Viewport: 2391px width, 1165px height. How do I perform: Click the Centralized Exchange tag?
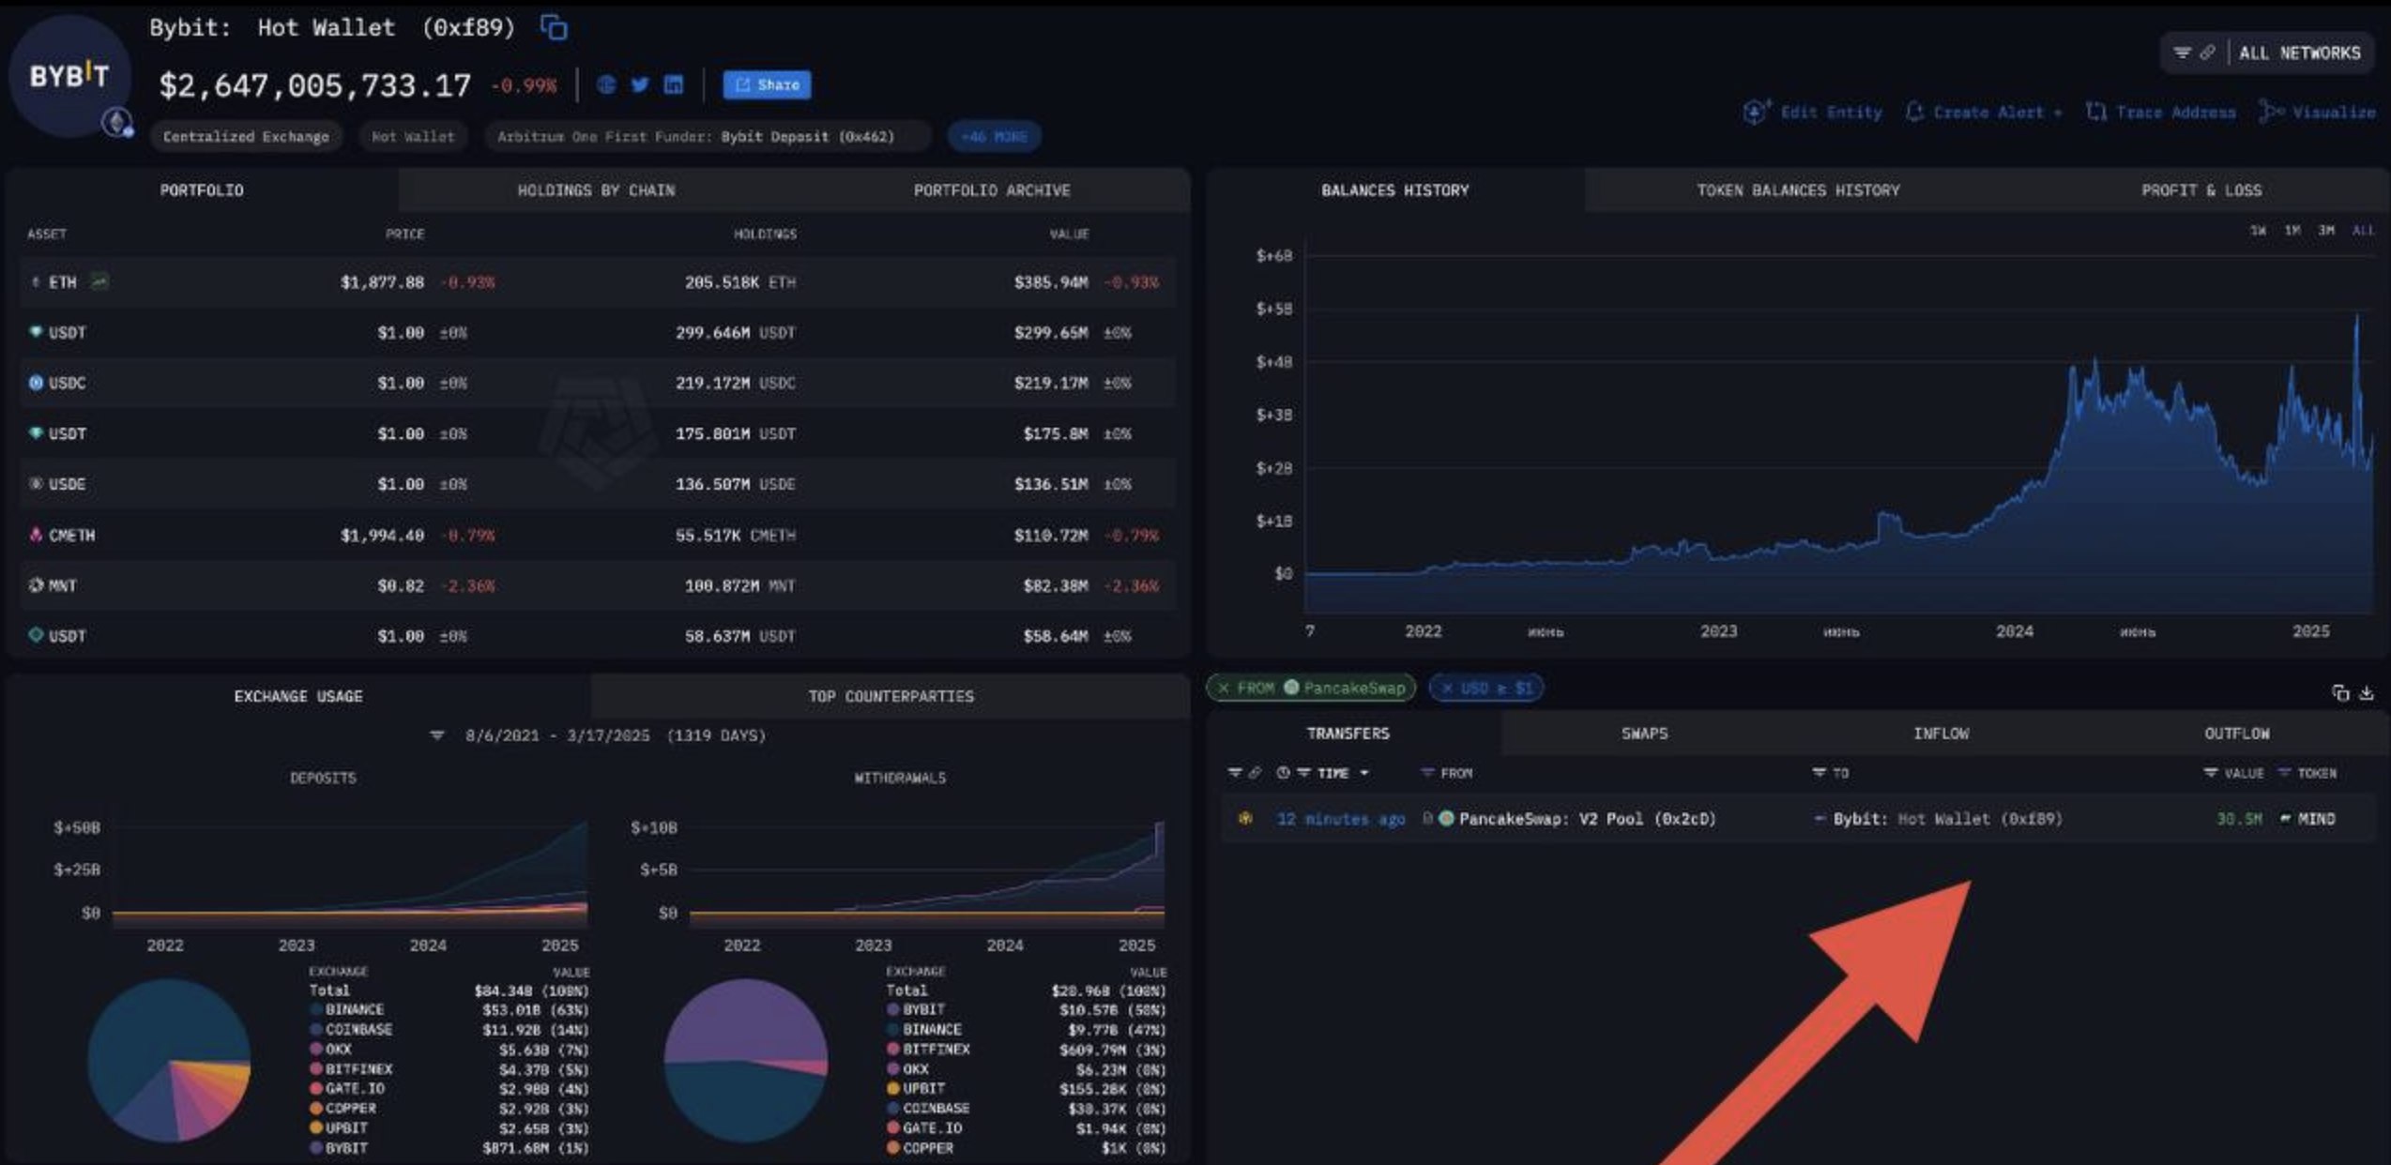(246, 137)
